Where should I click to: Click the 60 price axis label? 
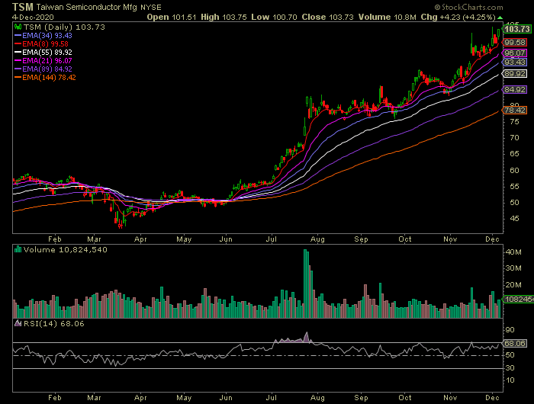click(x=514, y=171)
